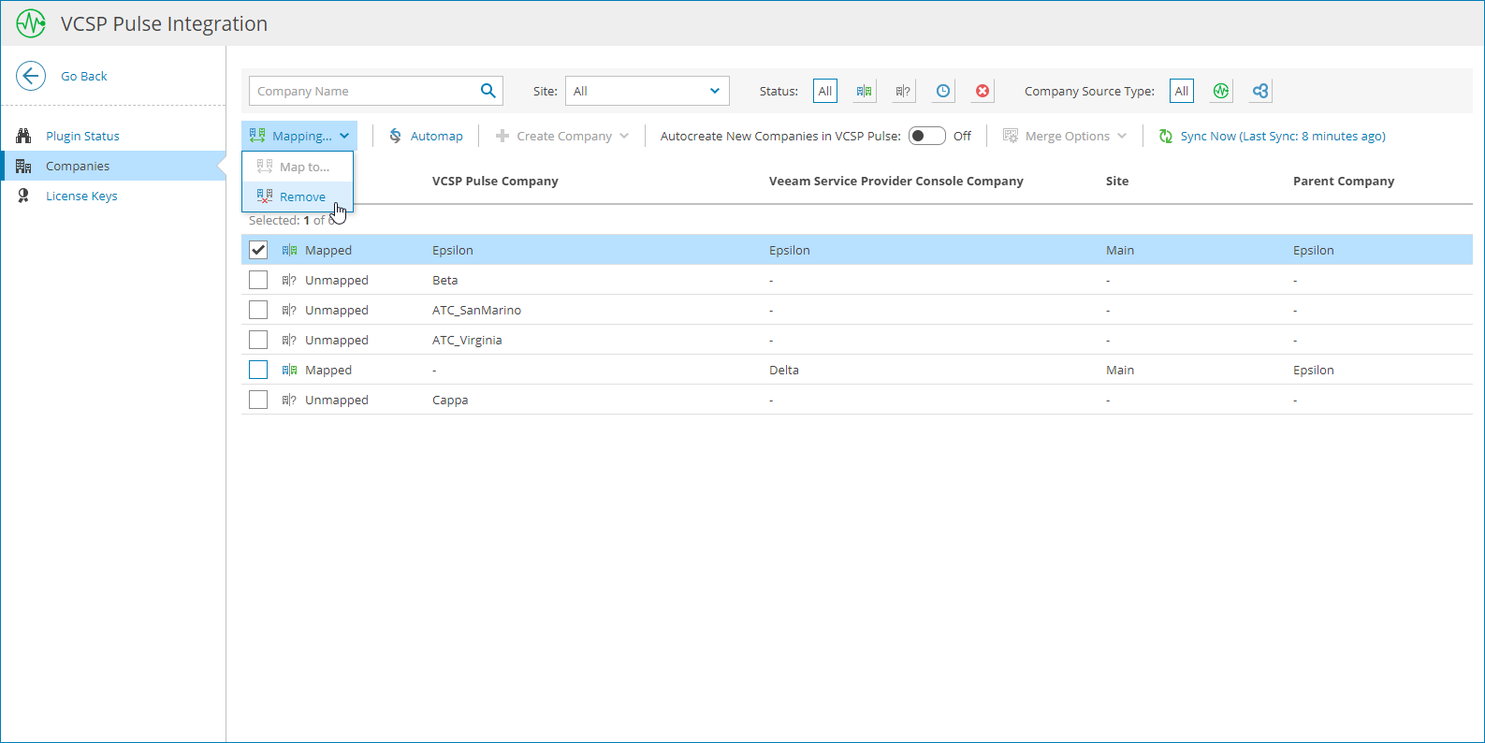Click the Sync Now refresh icon
The height and width of the screenshot is (743, 1485).
click(x=1166, y=136)
